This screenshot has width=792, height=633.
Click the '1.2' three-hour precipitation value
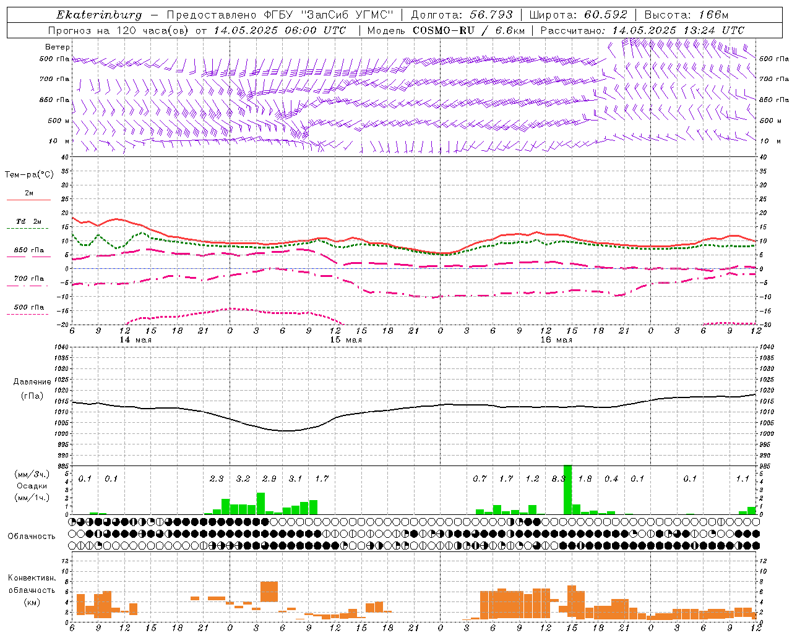(532, 479)
